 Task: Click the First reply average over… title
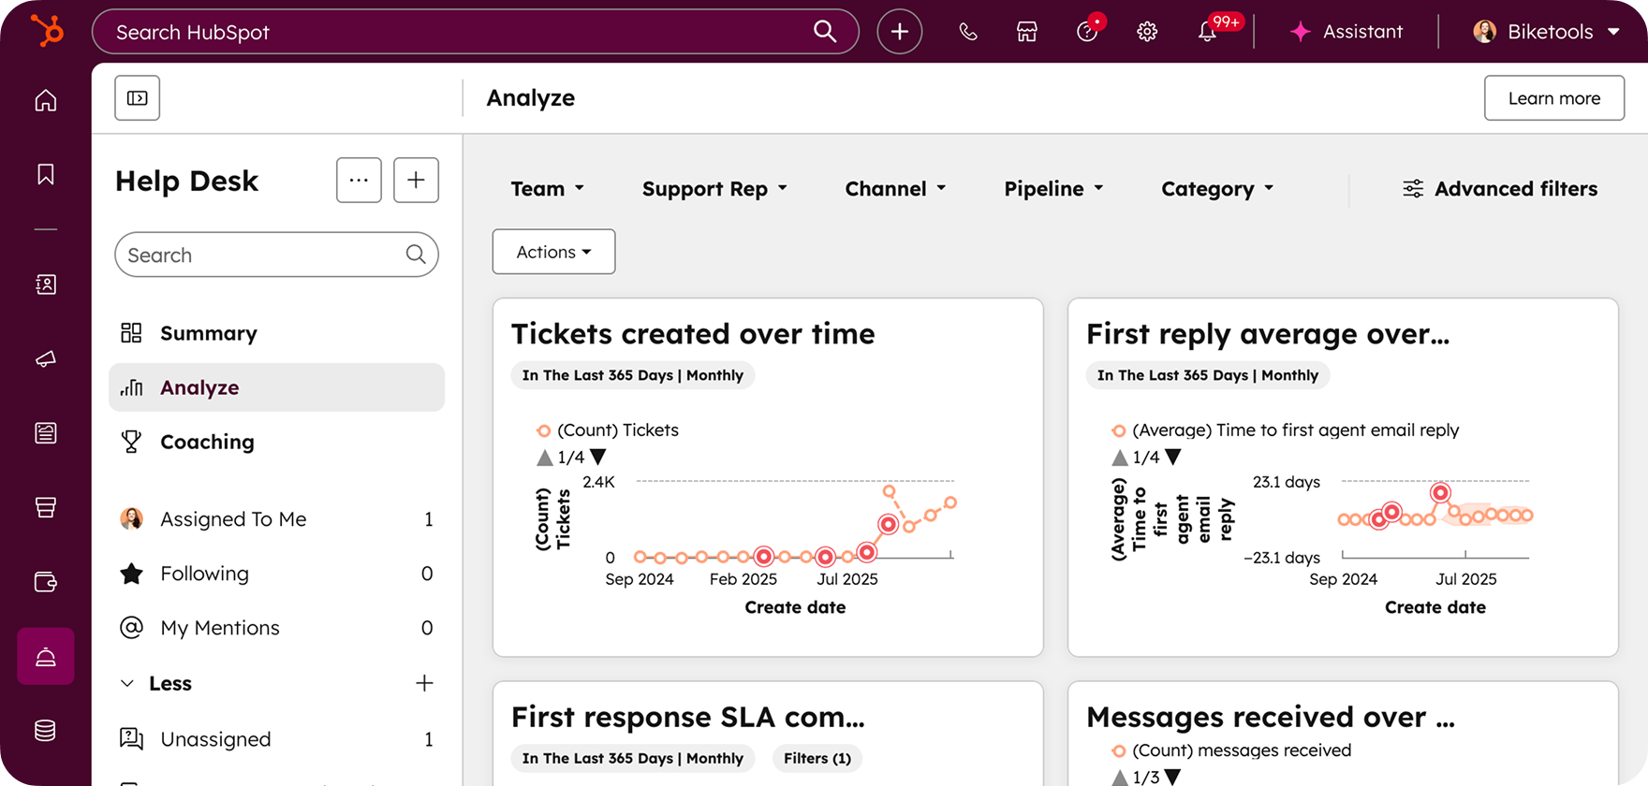1268,334
